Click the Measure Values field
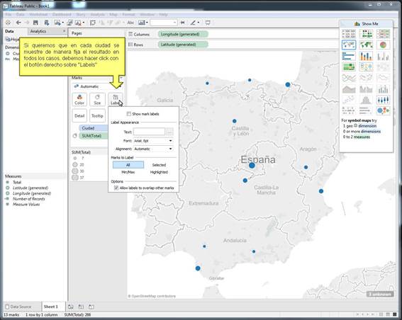Screen dimensions: 402x320 [26, 205]
